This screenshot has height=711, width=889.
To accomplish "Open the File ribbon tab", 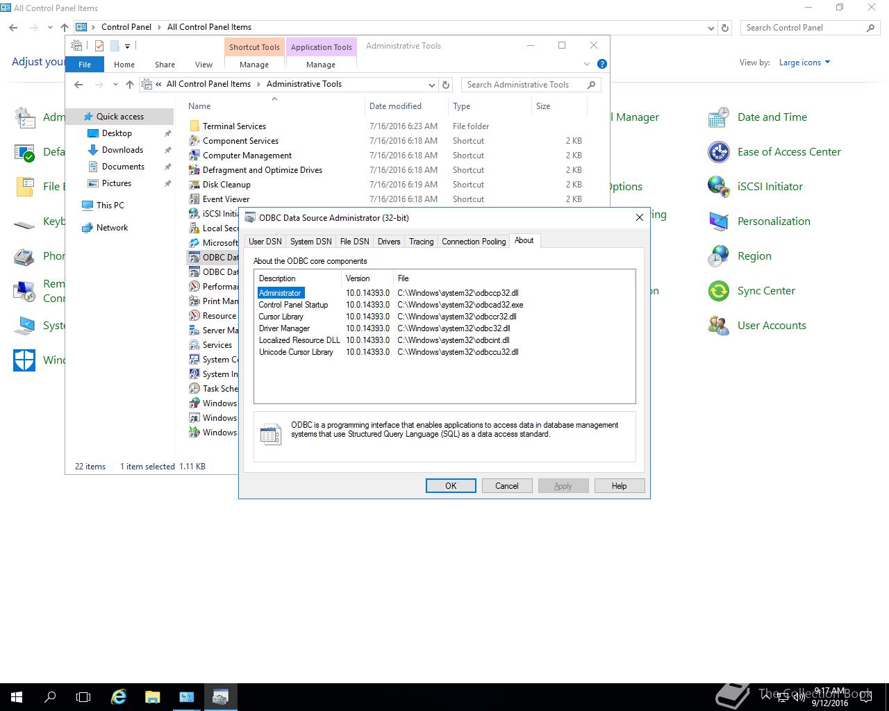I will click(x=85, y=65).
